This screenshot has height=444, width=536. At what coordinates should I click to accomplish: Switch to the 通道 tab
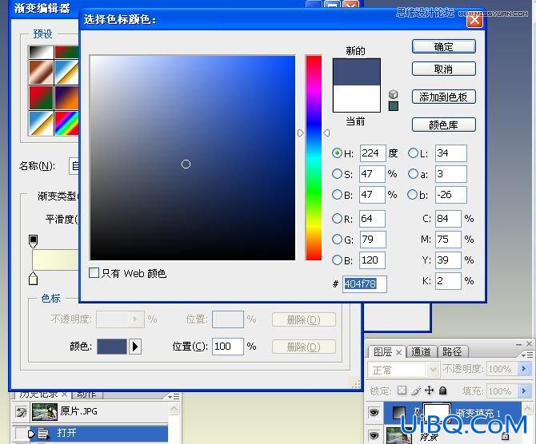point(421,351)
